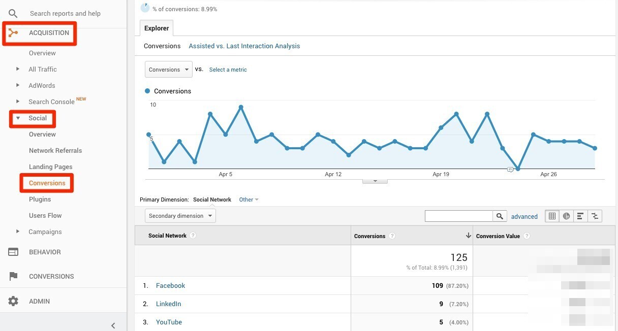This screenshot has height=331, width=618.
Task: Click the Conversions flag icon
Action: point(13,276)
